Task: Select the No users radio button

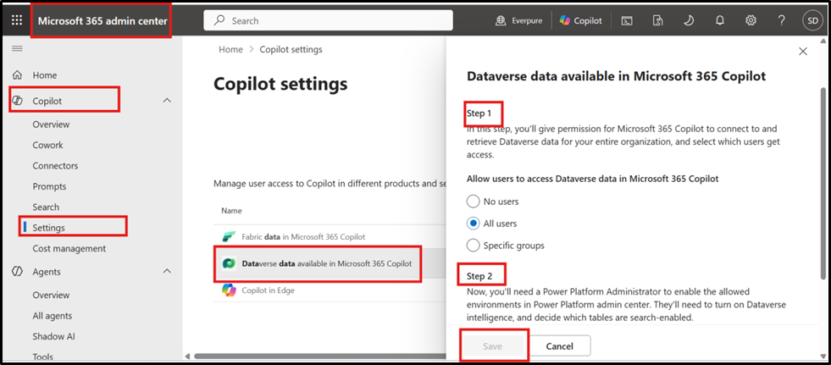Action: pyautogui.click(x=473, y=202)
